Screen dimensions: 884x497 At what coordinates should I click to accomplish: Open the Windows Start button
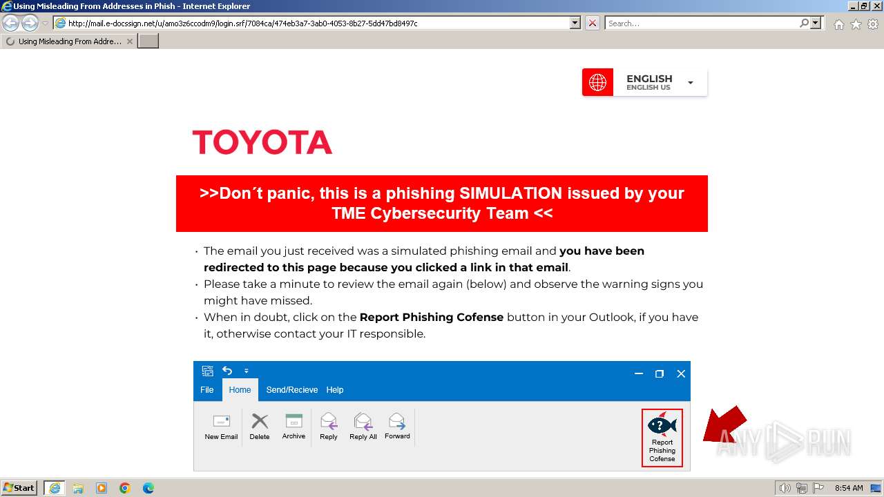[x=19, y=488]
